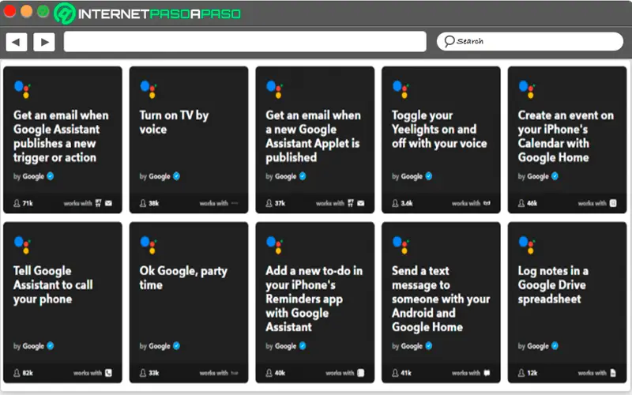Focus the browser address bar
The height and width of the screenshot is (395, 632).
[x=245, y=42]
